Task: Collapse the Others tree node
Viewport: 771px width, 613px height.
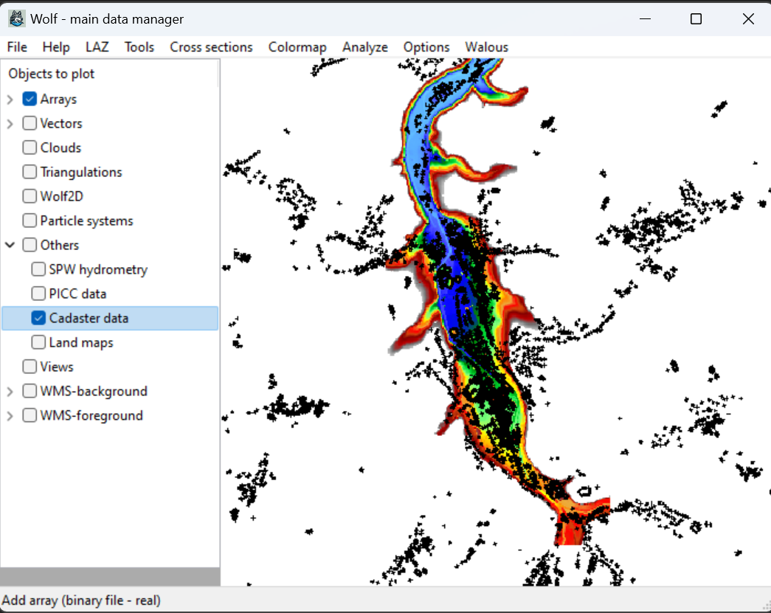Action: click(10, 245)
